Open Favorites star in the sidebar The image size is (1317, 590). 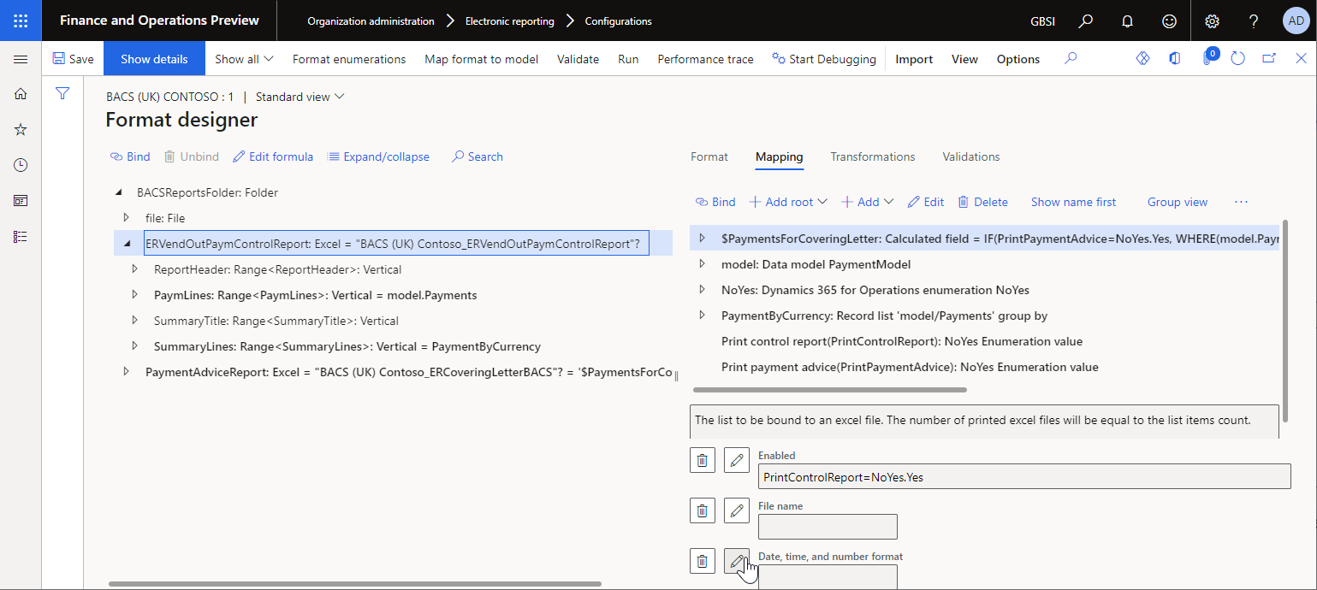(21, 130)
